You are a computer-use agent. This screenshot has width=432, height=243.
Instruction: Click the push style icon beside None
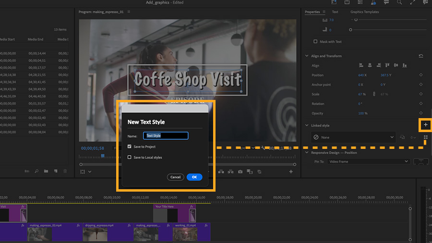[x=402, y=137]
